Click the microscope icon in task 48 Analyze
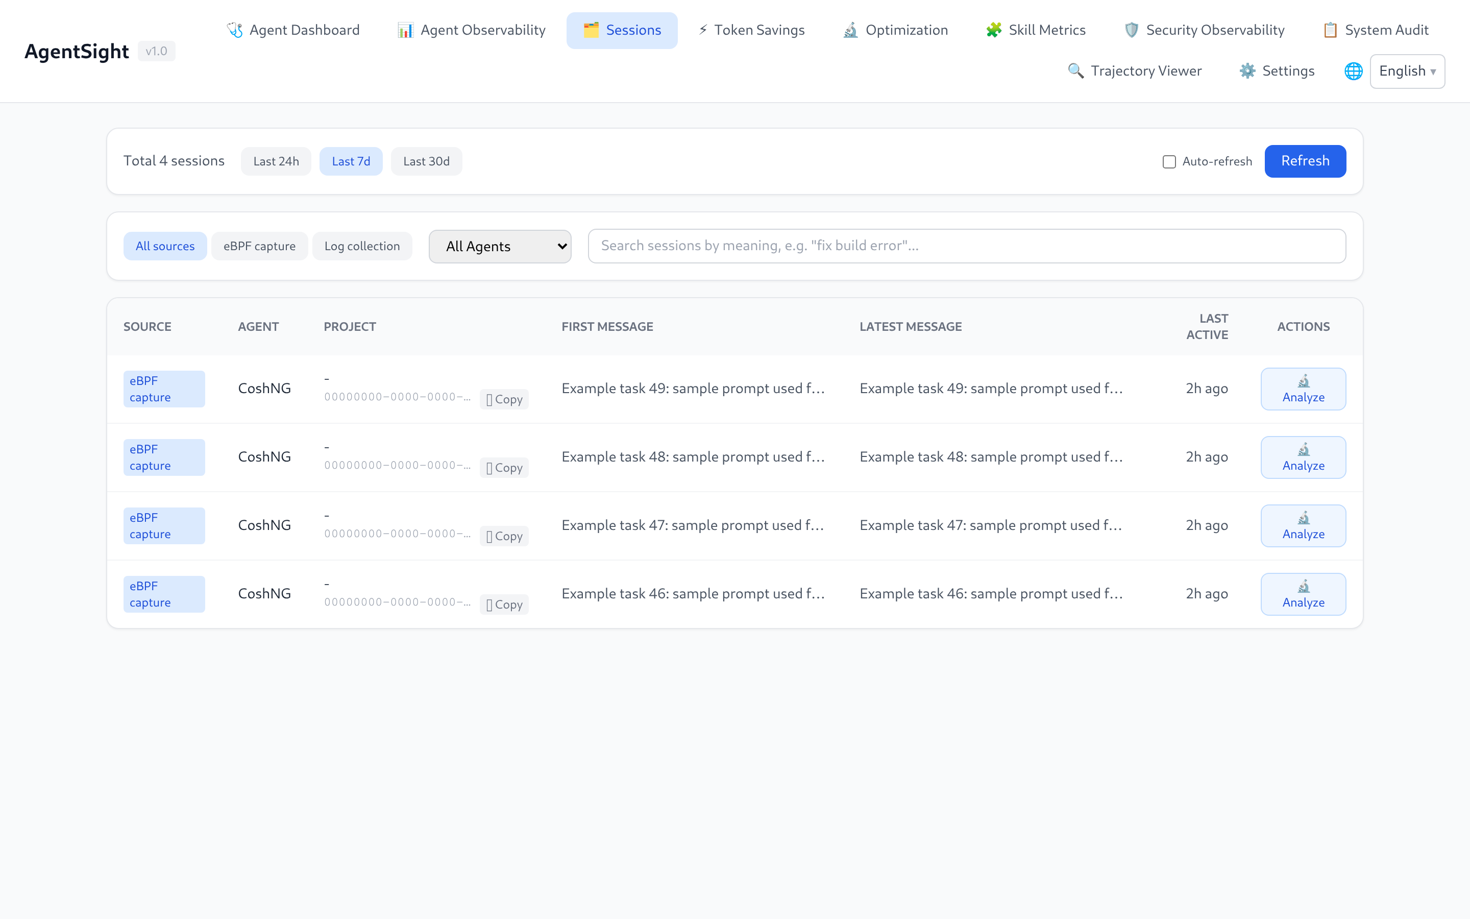Viewport: 1470px width, 919px height. [x=1304, y=450]
